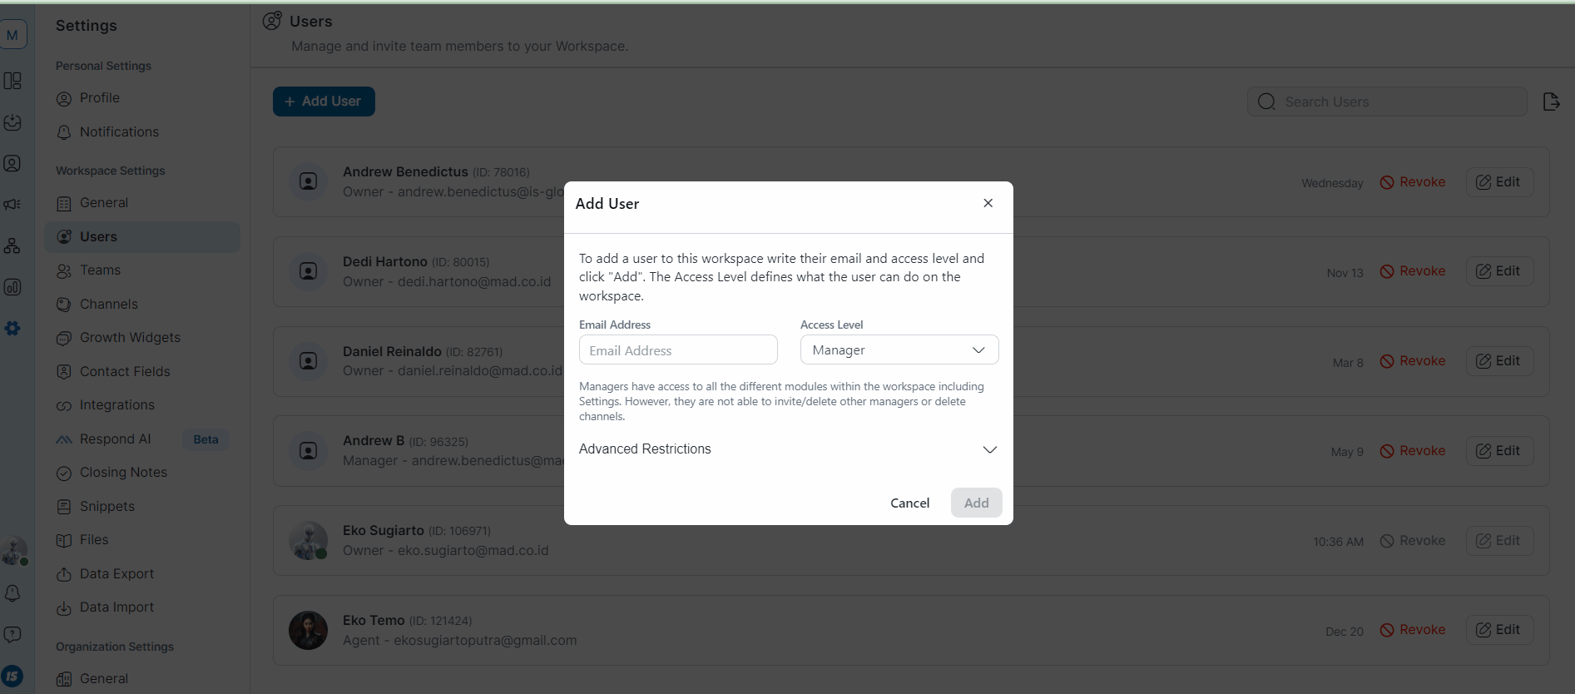This screenshot has height=694, width=1575.
Task: Open the help chat icon in sidebar
Action: 12,635
